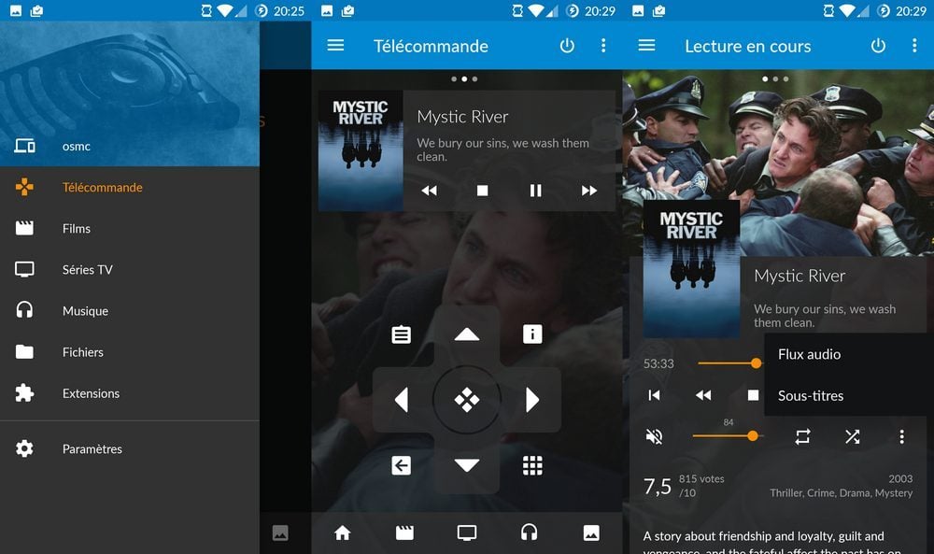The height and width of the screenshot is (554, 934).
Task: Open Extensions in the navigation drawer
Action: (129, 393)
